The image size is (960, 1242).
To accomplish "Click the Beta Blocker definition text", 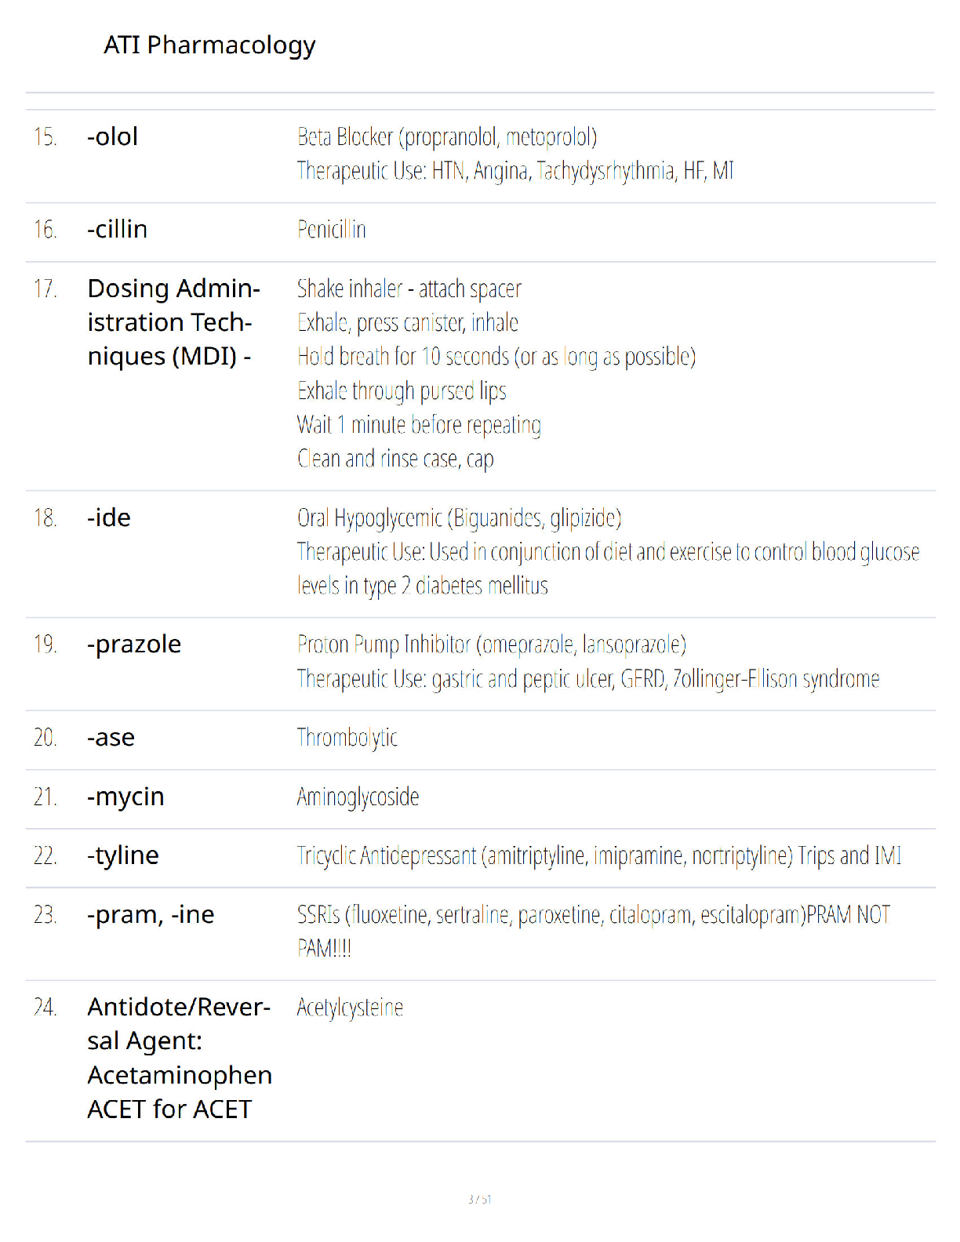I will 515,154.
